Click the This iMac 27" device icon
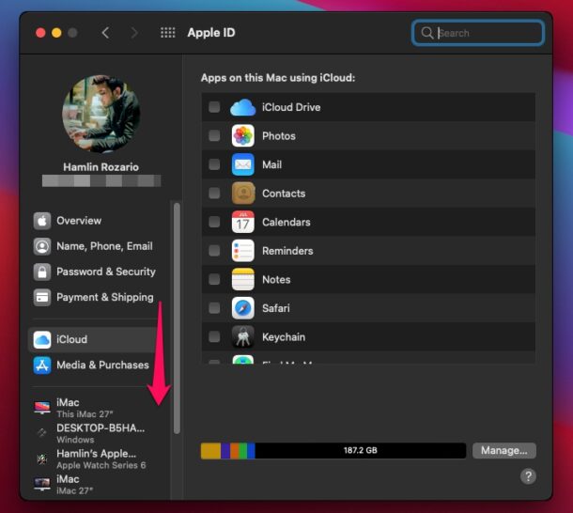The image size is (573, 513). (x=42, y=408)
